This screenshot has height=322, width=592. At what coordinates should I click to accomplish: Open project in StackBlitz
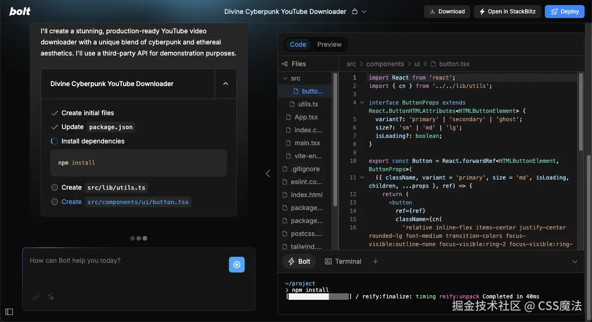click(x=507, y=12)
